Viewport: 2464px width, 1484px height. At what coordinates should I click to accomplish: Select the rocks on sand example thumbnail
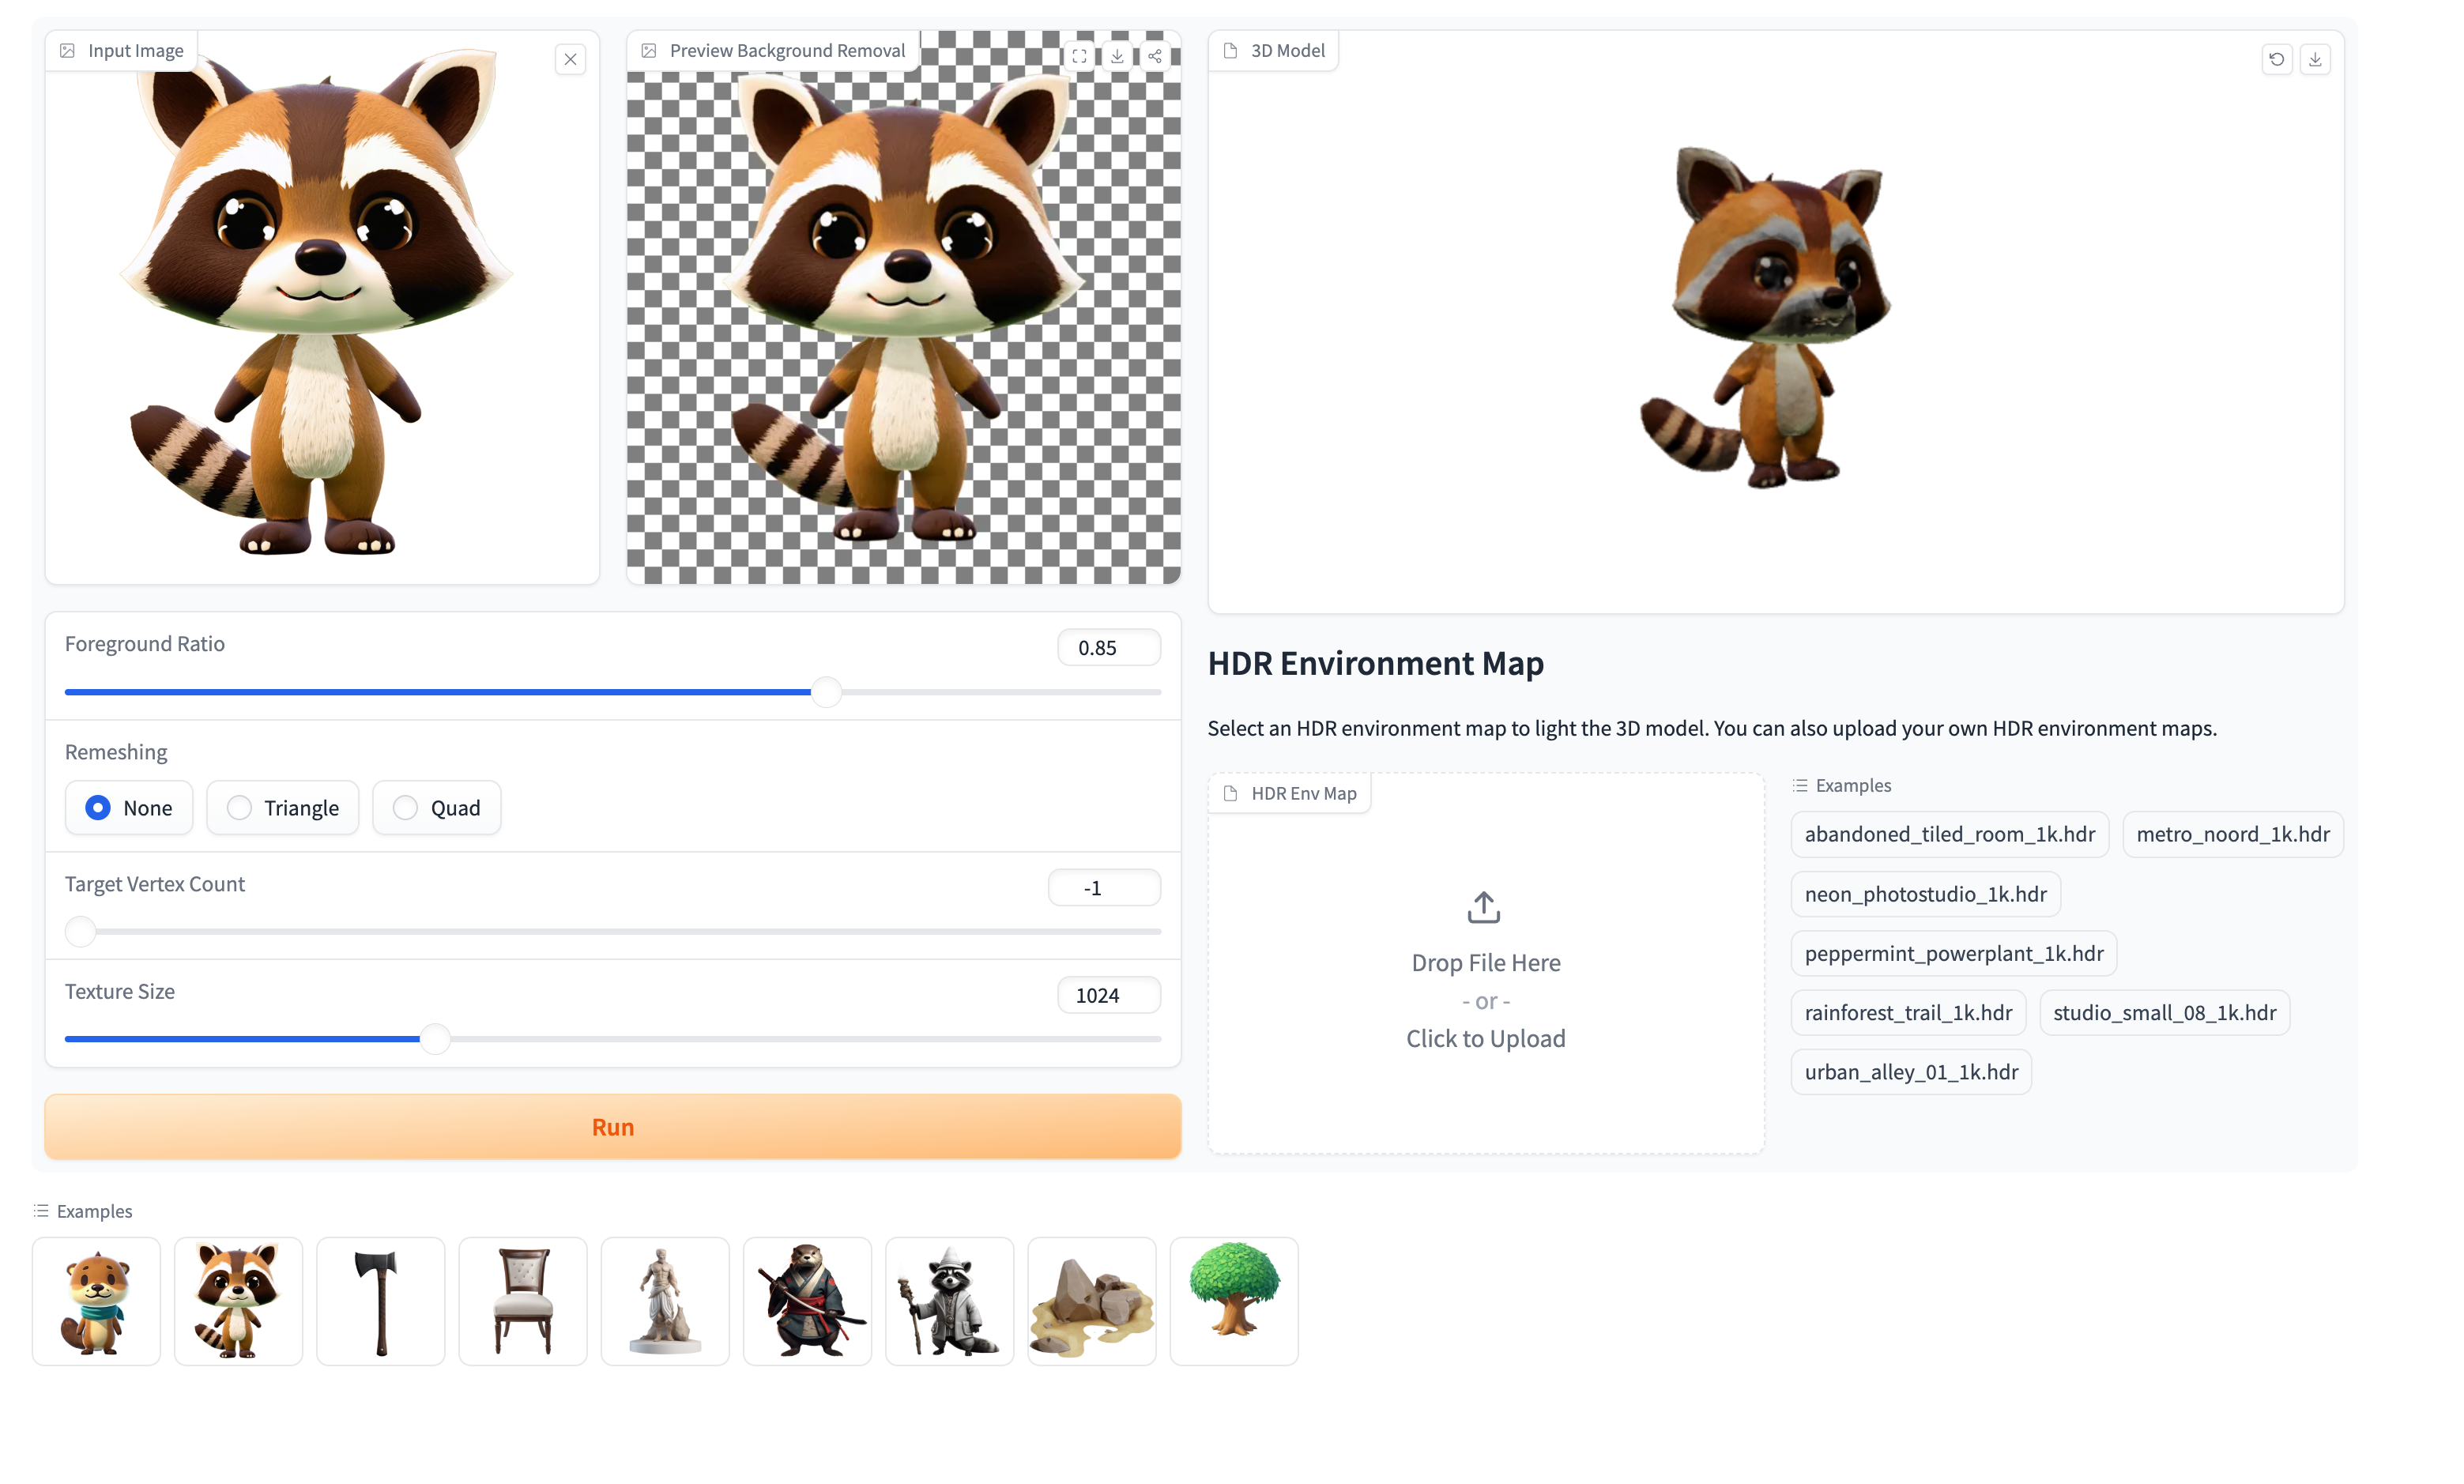1092,1301
